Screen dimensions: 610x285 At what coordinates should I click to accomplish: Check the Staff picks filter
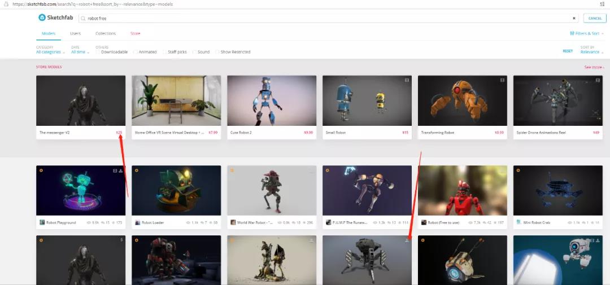165,52
